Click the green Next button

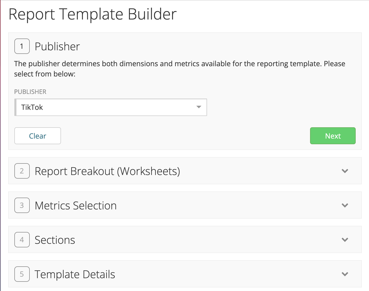tap(333, 136)
